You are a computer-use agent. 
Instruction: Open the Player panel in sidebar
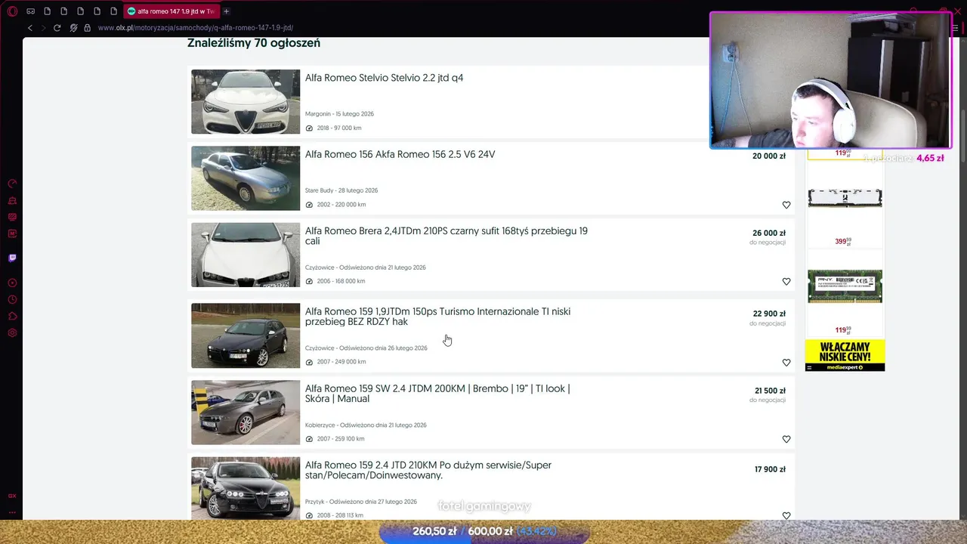(12, 283)
